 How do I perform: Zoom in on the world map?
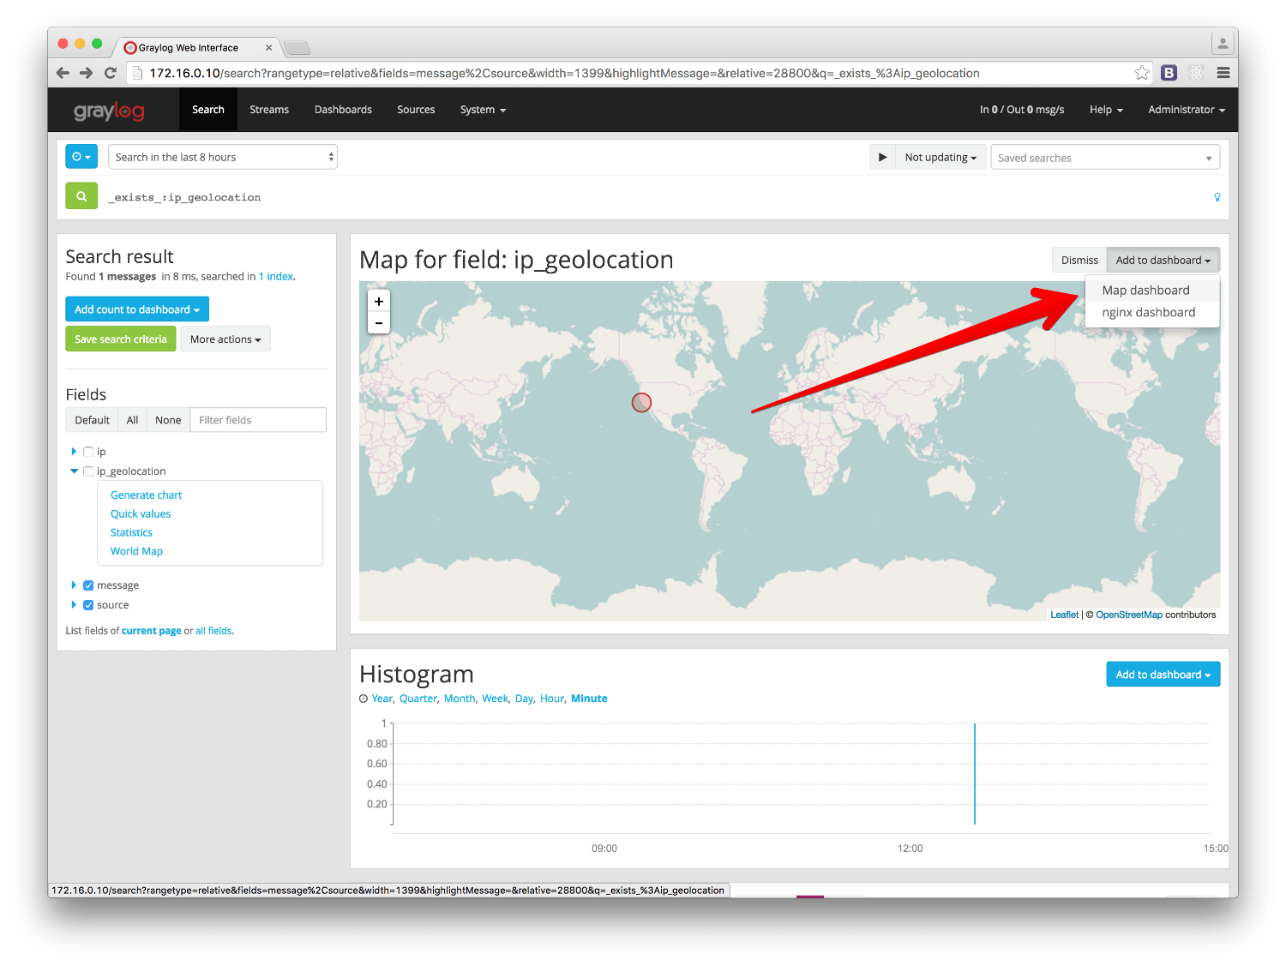coord(378,301)
